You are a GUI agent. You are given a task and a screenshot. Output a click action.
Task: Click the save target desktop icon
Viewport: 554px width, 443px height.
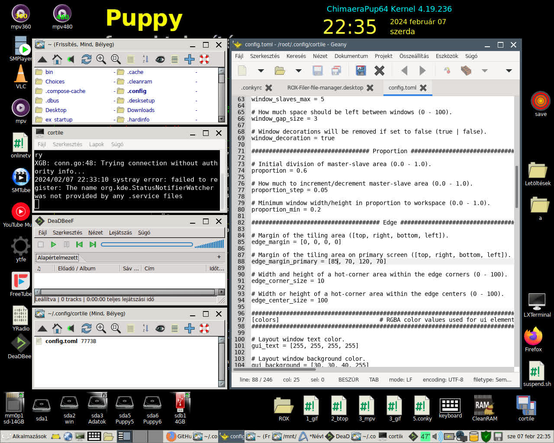tap(541, 104)
